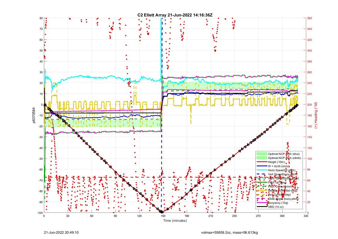Click x-axis tick label 330
This screenshot has height=239, width=338.
[306, 216]
